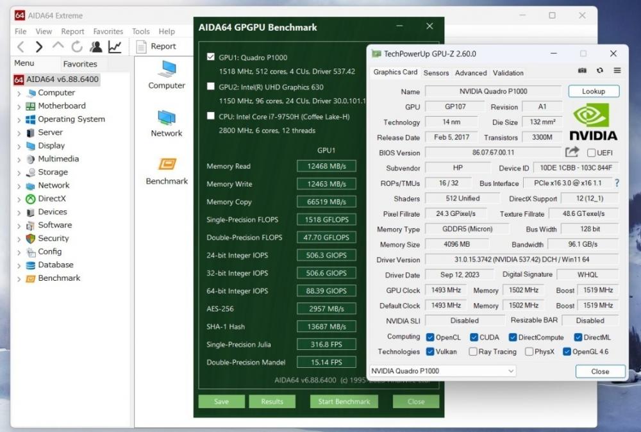Open the Network icon in AIDA64 main pane
Screen dimensions: 641x432
pyautogui.click(x=167, y=124)
